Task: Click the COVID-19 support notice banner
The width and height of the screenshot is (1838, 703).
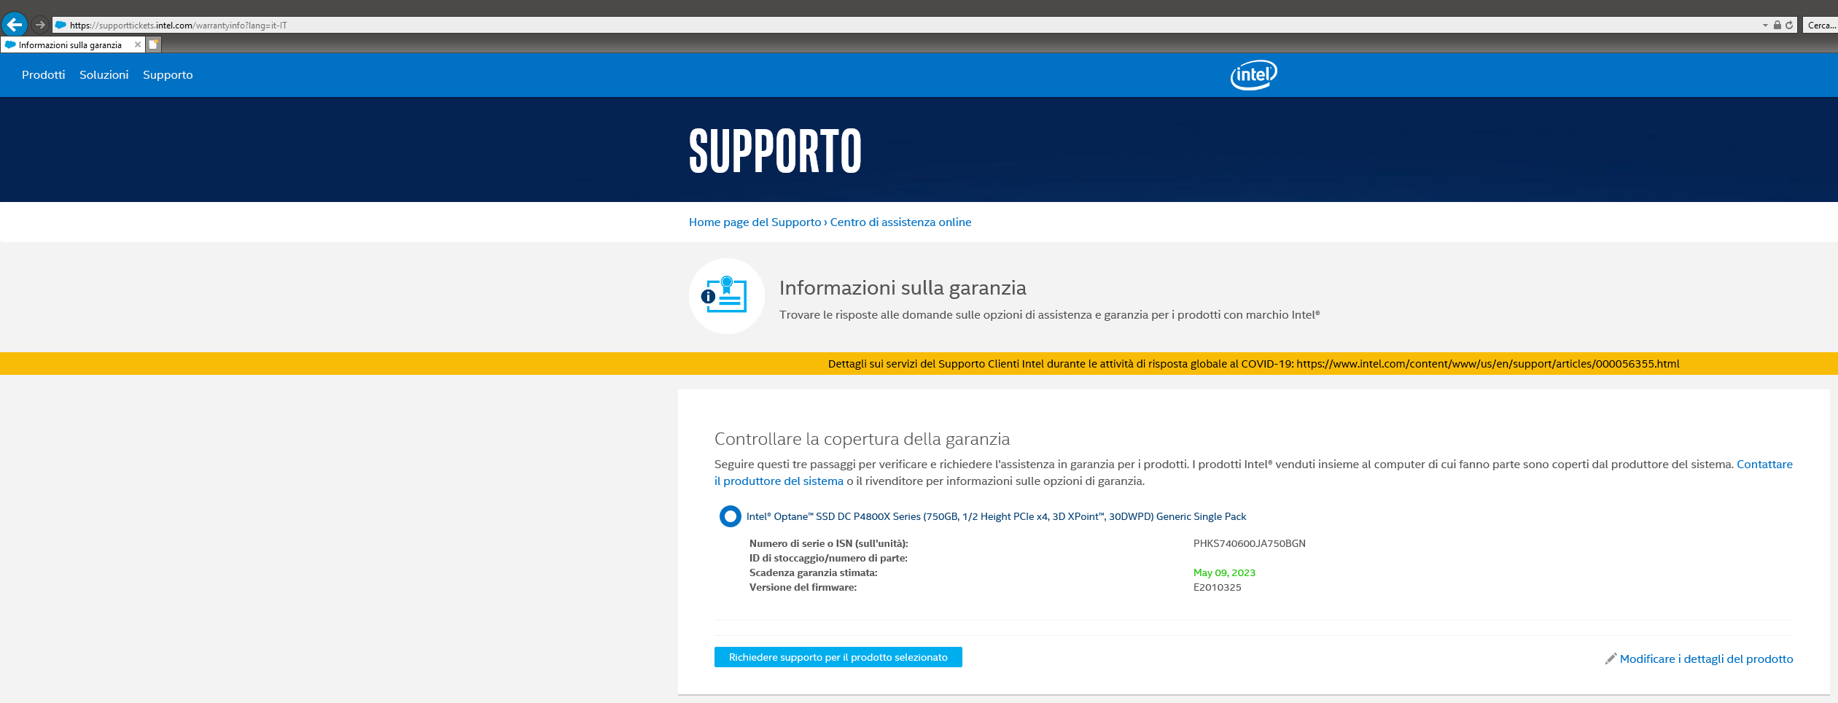Action: pos(919,363)
